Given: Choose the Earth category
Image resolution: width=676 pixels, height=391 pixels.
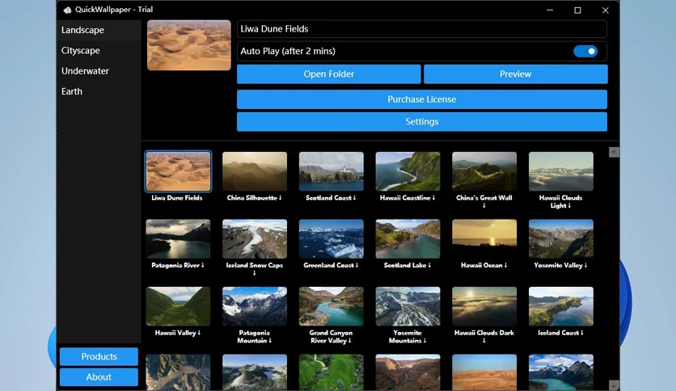Looking at the screenshot, I should [x=99, y=91].
